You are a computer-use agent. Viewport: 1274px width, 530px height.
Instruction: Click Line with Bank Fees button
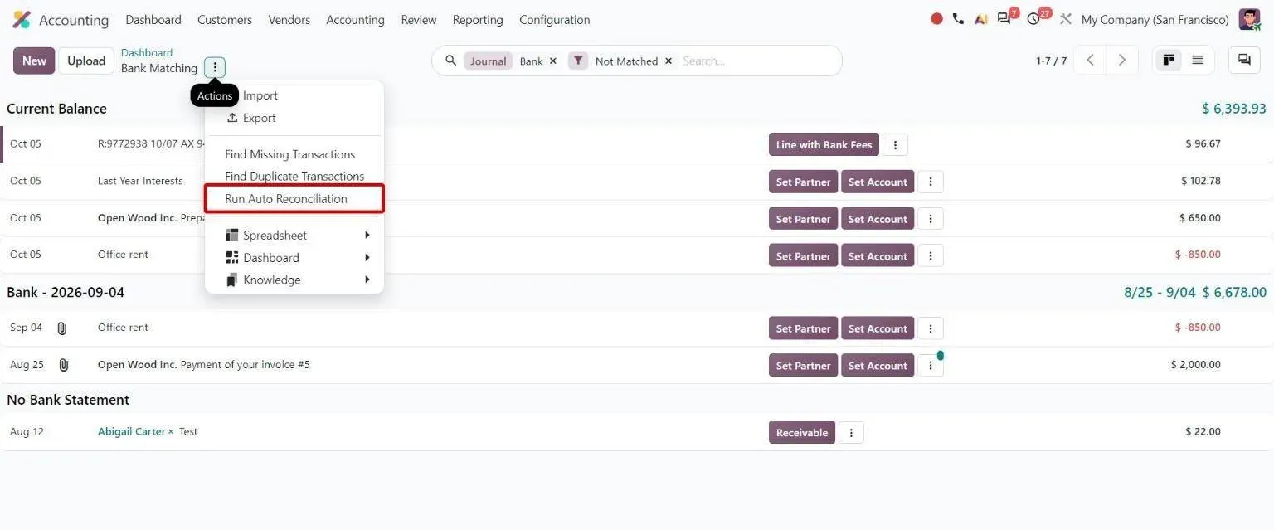click(x=824, y=144)
